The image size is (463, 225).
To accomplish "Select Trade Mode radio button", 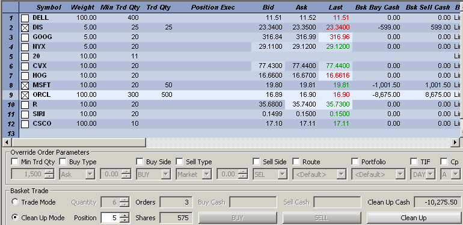I will point(15,202).
